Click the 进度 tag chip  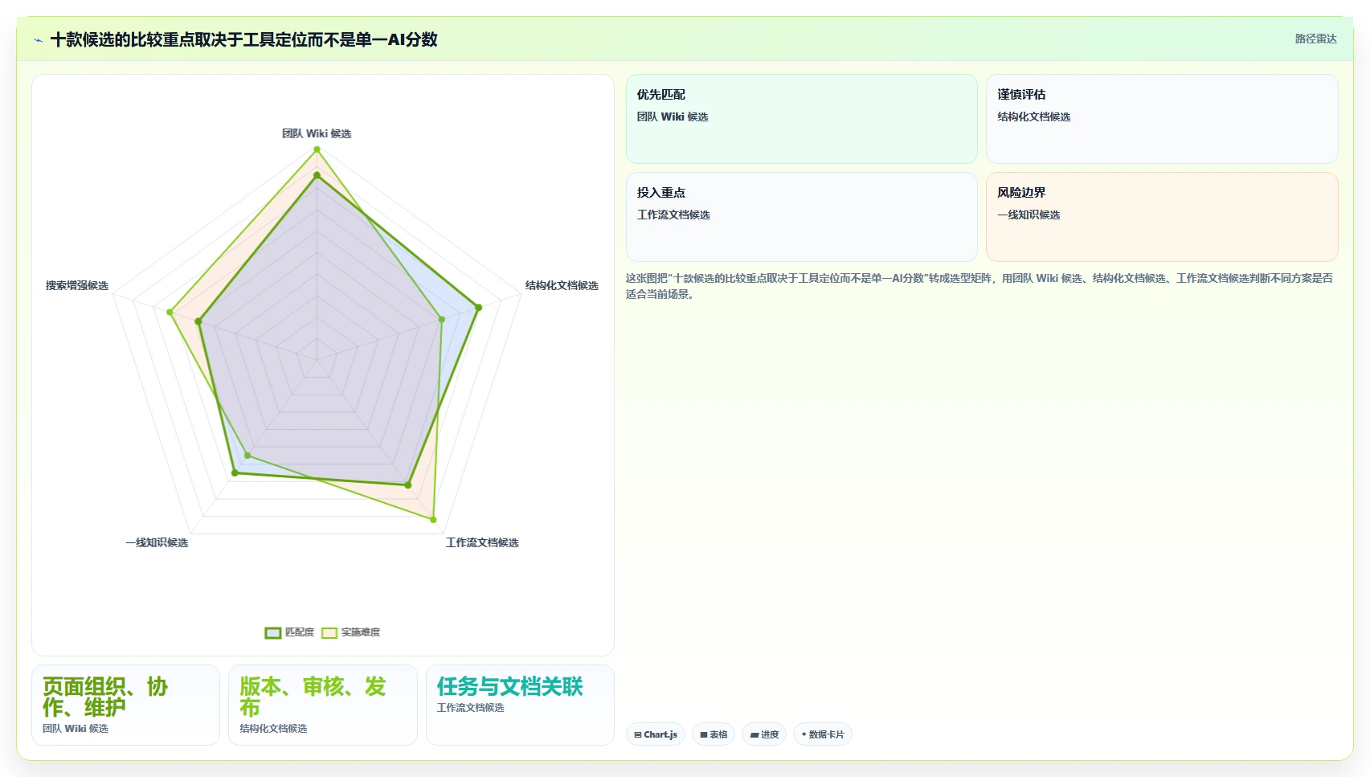tap(764, 734)
